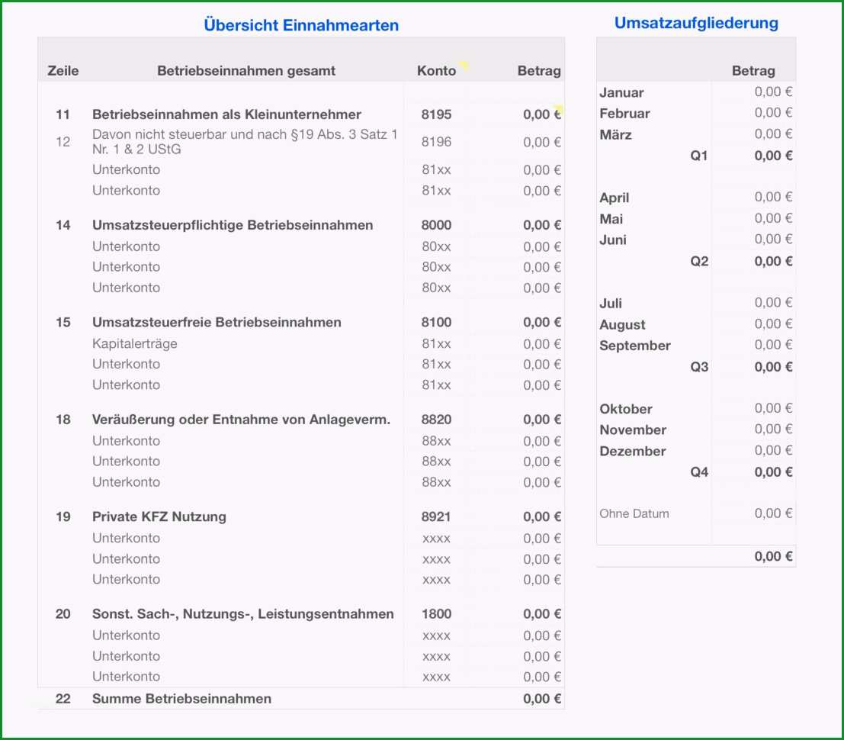Image resolution: width=844 pixels, height=740 pixels.
Task: Click row number 14 in Zeile column
Action: click(63, 225)
